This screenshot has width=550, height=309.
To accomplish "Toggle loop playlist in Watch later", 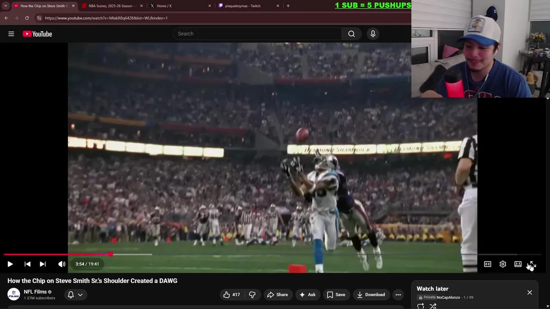I will 421,306.
